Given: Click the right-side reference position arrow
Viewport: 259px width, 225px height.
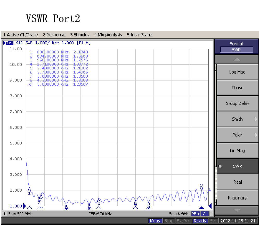Looking at the screenshot, I should [210, 206].
